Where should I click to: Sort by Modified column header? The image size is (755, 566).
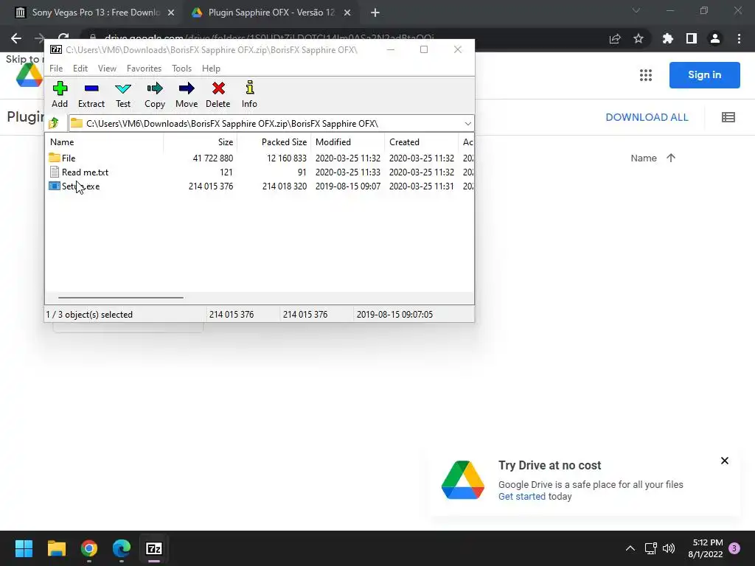pos(348,142)
